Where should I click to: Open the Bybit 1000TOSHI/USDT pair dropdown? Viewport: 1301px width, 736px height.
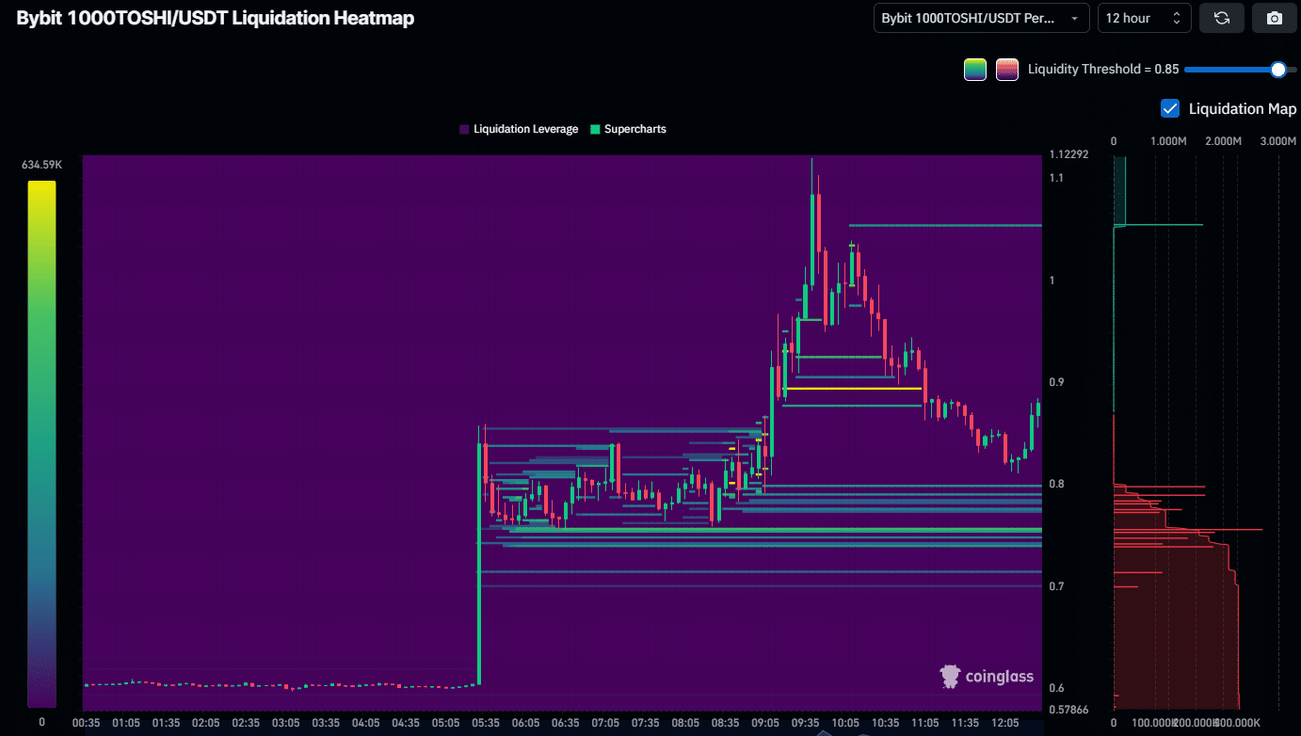[982, 18]
